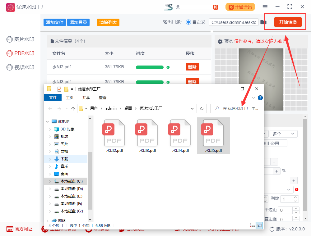Screen dimensions: 311x236
Task: Open 官方网址 link icon at bottom
Action: [10, 229]
